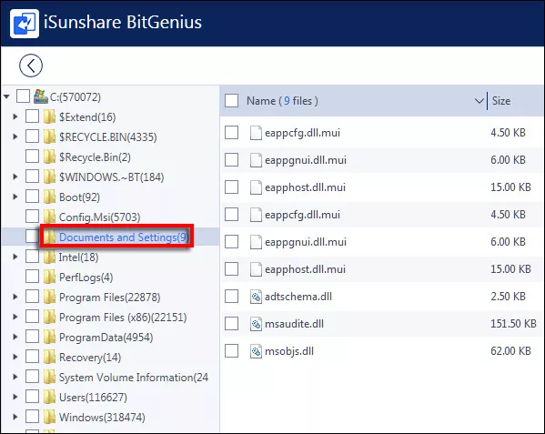
Task: Click the $WINDOWS.~BT folder icon
Action: (x=49, y=177)
